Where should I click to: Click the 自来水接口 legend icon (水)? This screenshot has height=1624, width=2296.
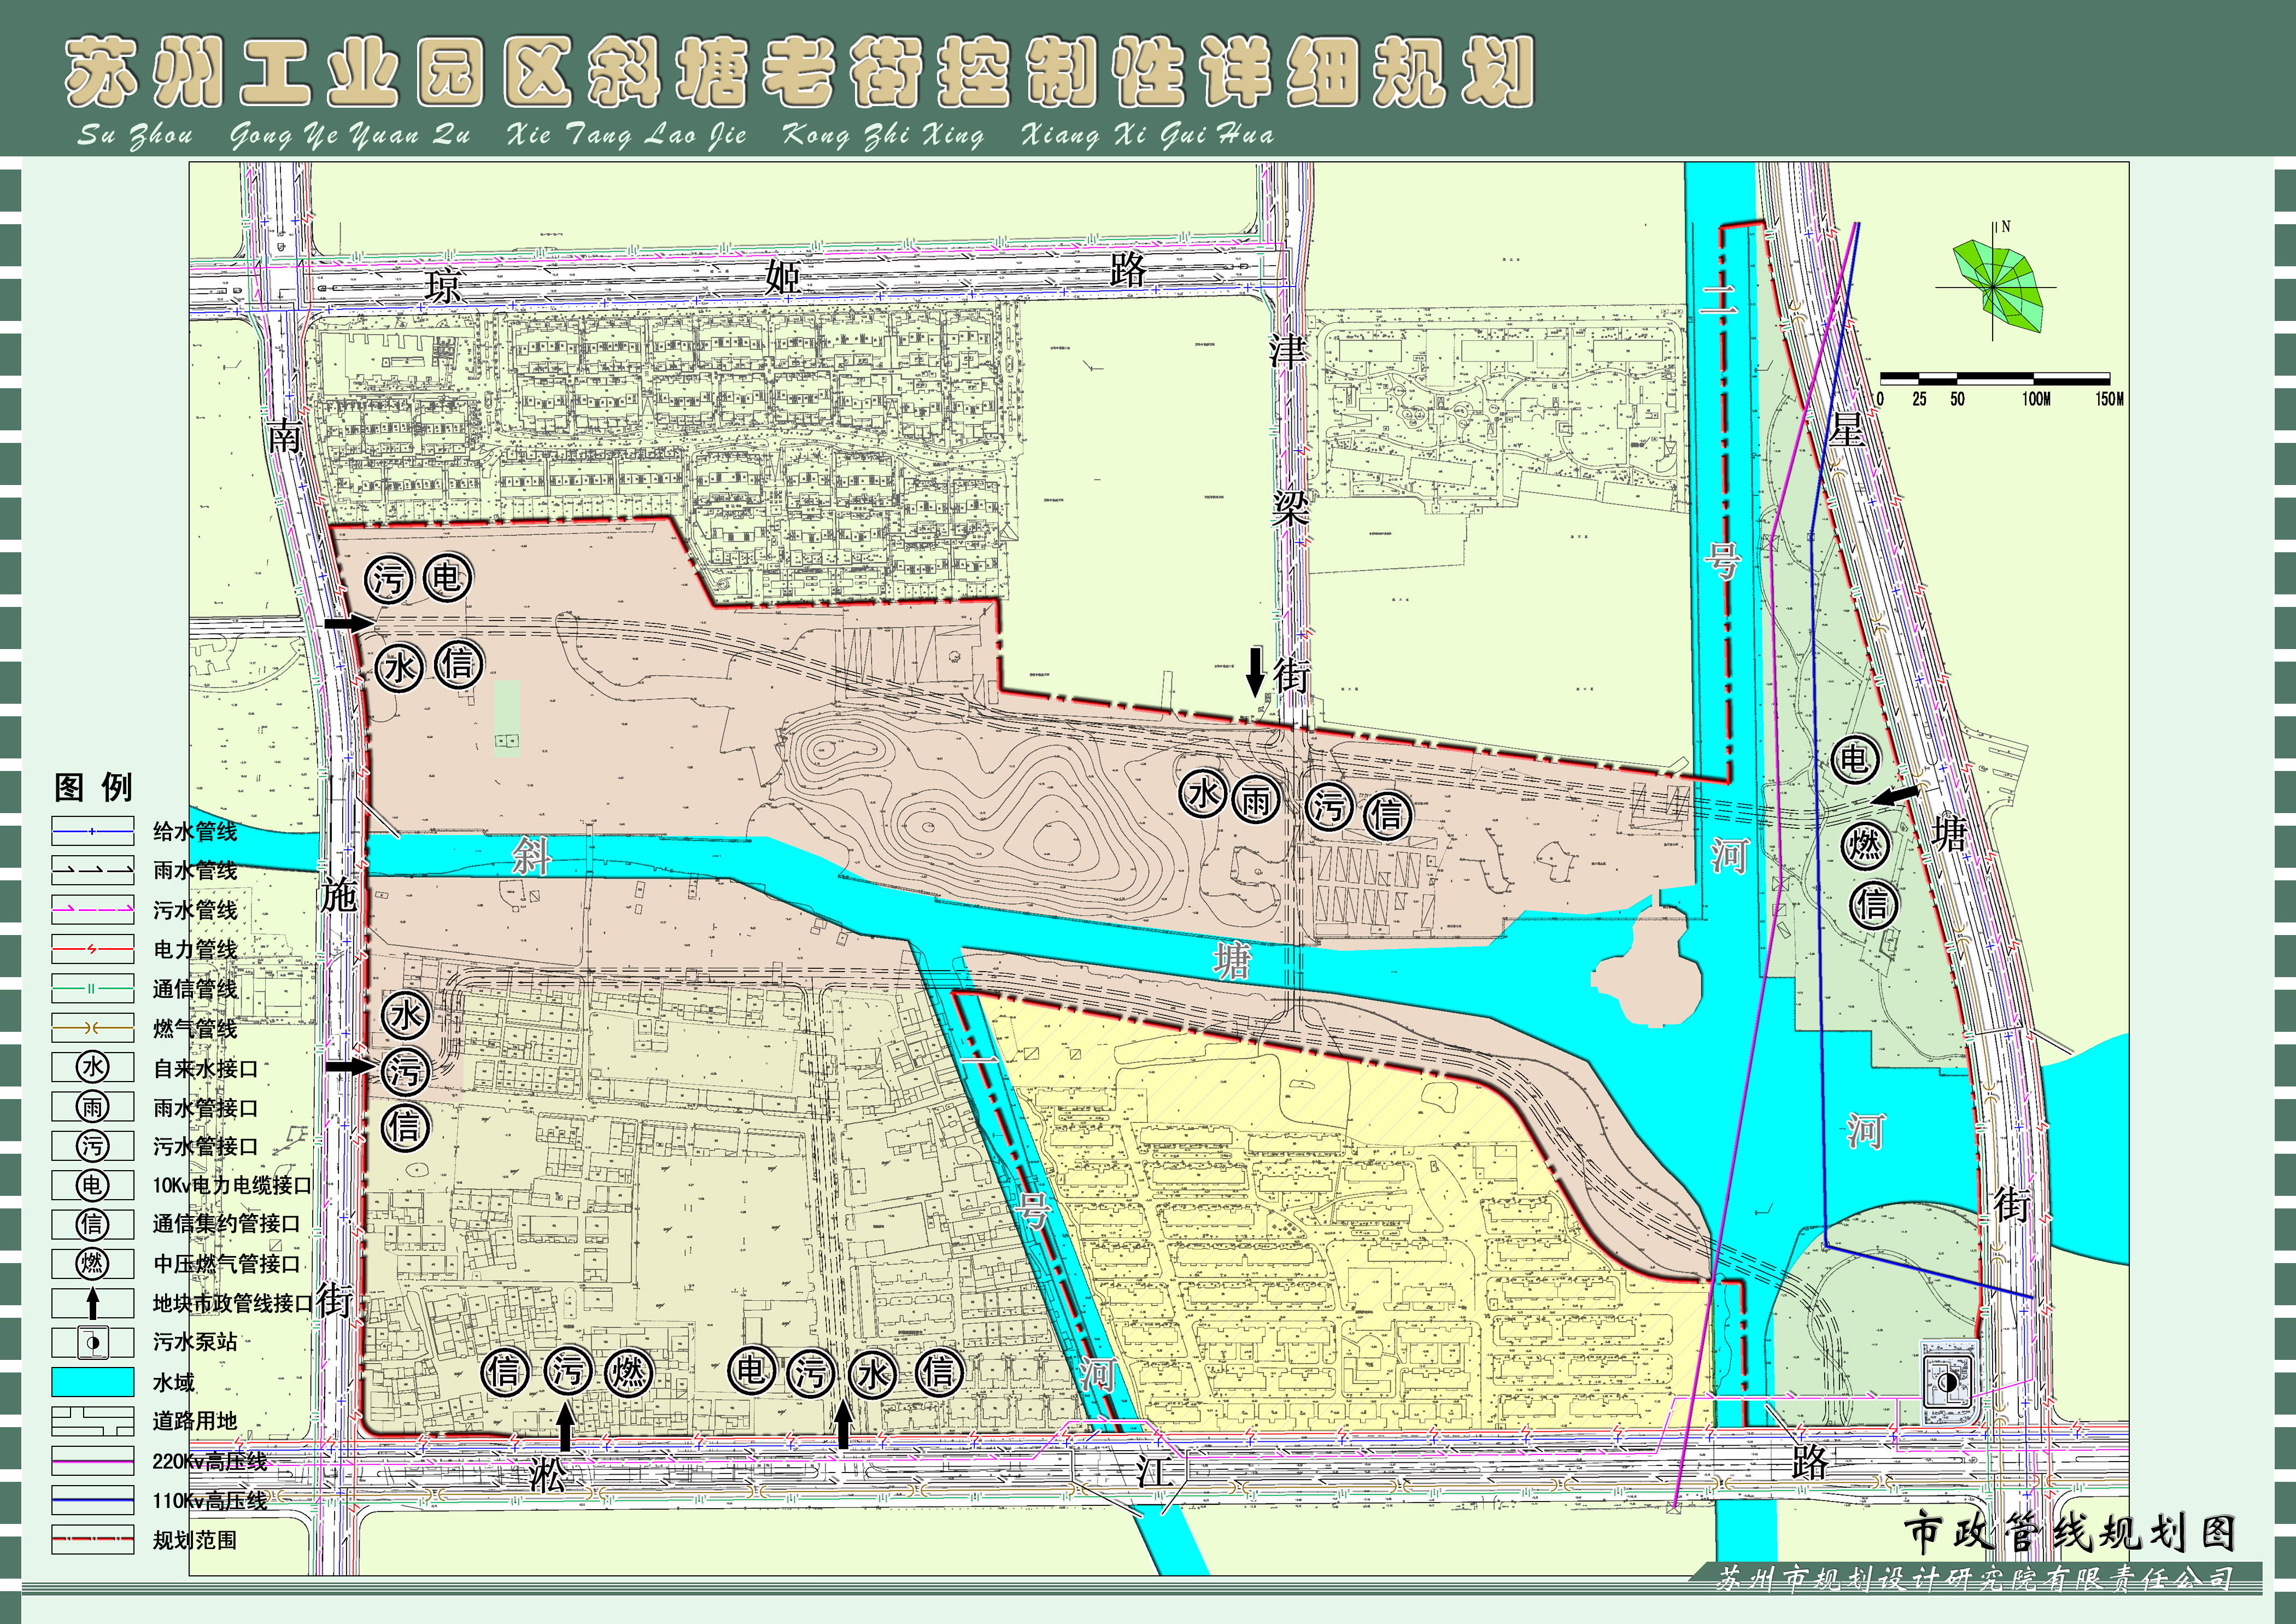click(92, 1067)
